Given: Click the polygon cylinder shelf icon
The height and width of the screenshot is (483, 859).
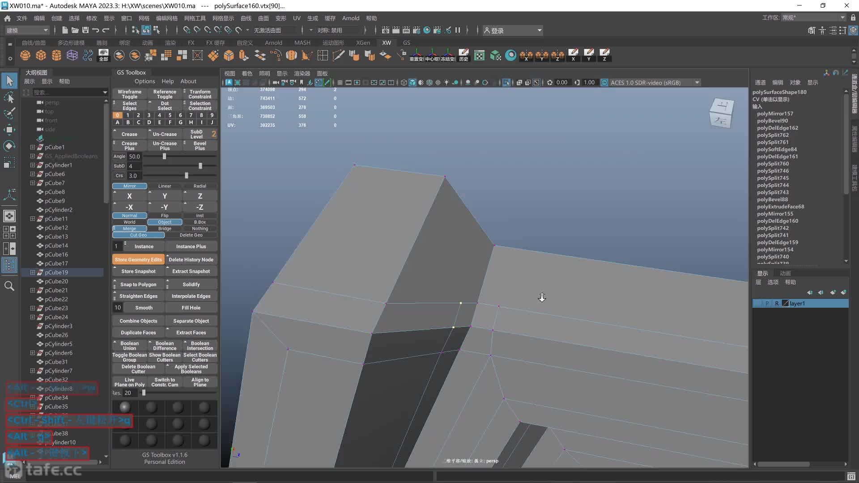Looking at the screenshot, I should coord(57,55).
